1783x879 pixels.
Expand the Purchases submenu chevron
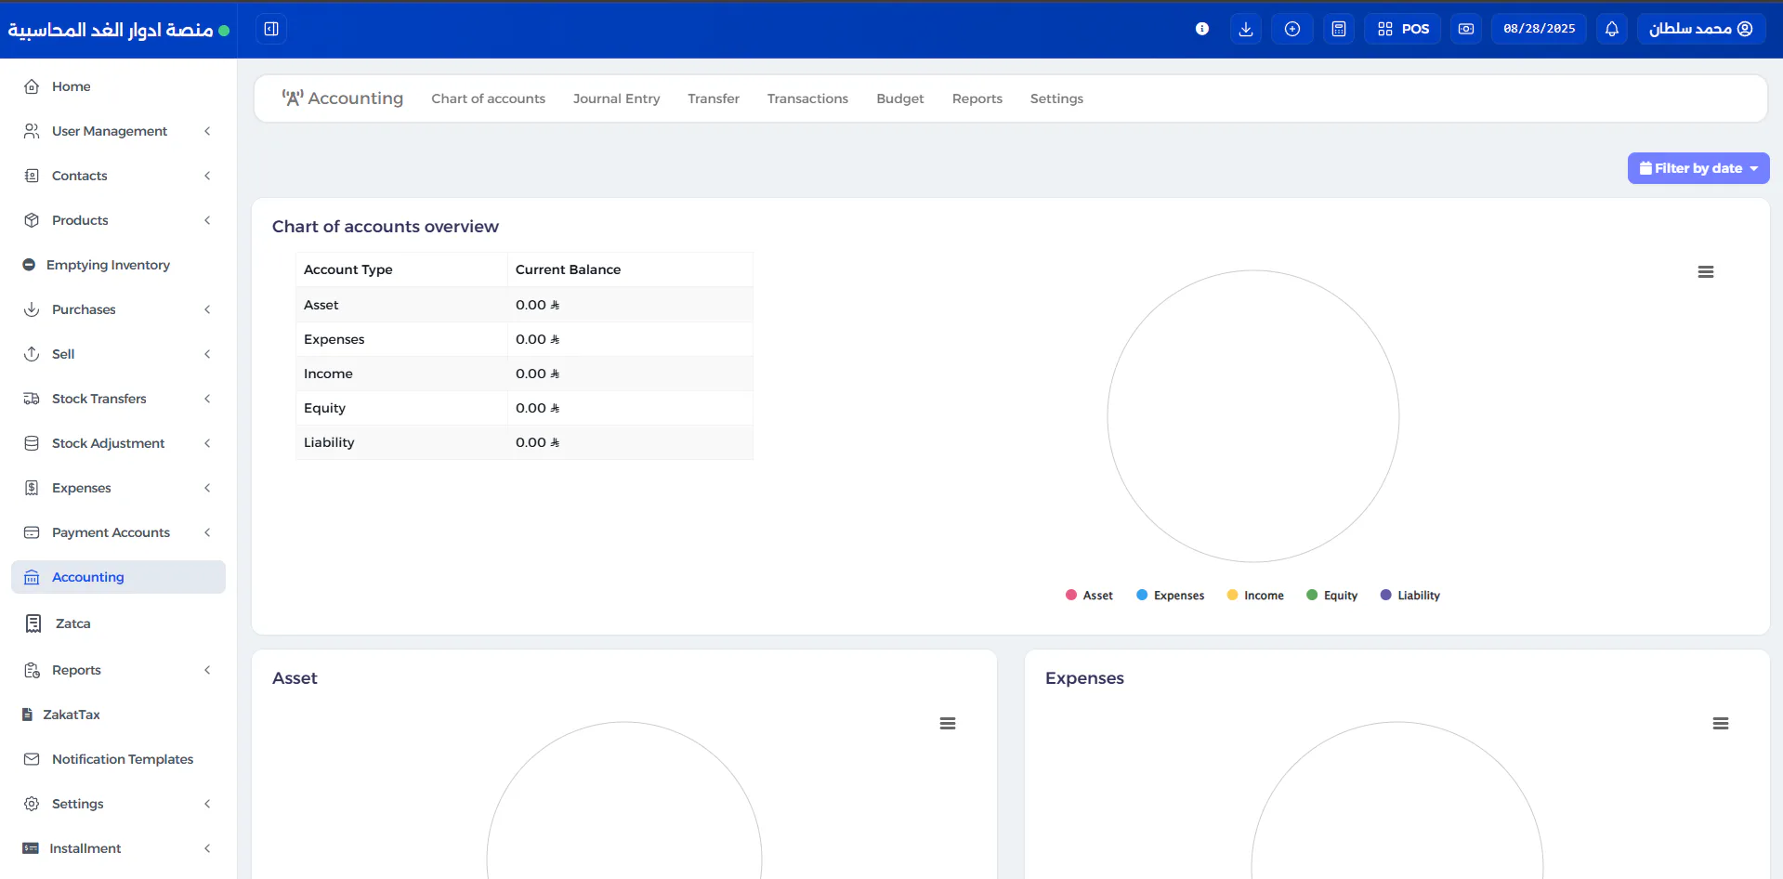coord(207,309)
